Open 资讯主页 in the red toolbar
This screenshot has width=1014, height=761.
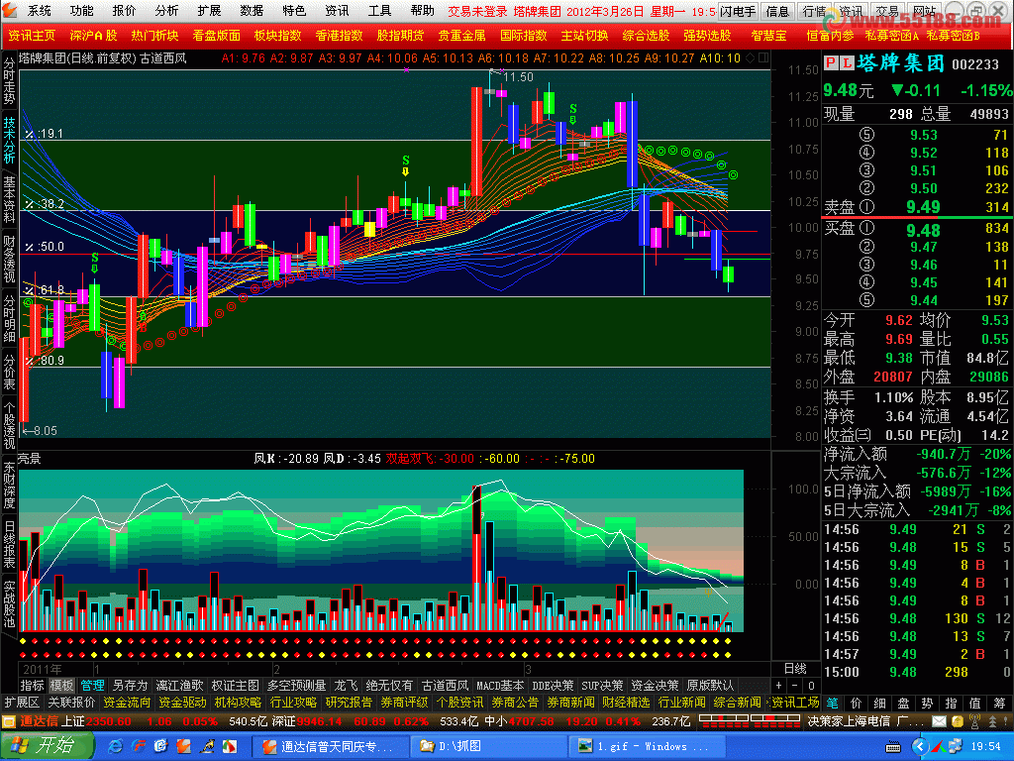[x=33, y=36]
